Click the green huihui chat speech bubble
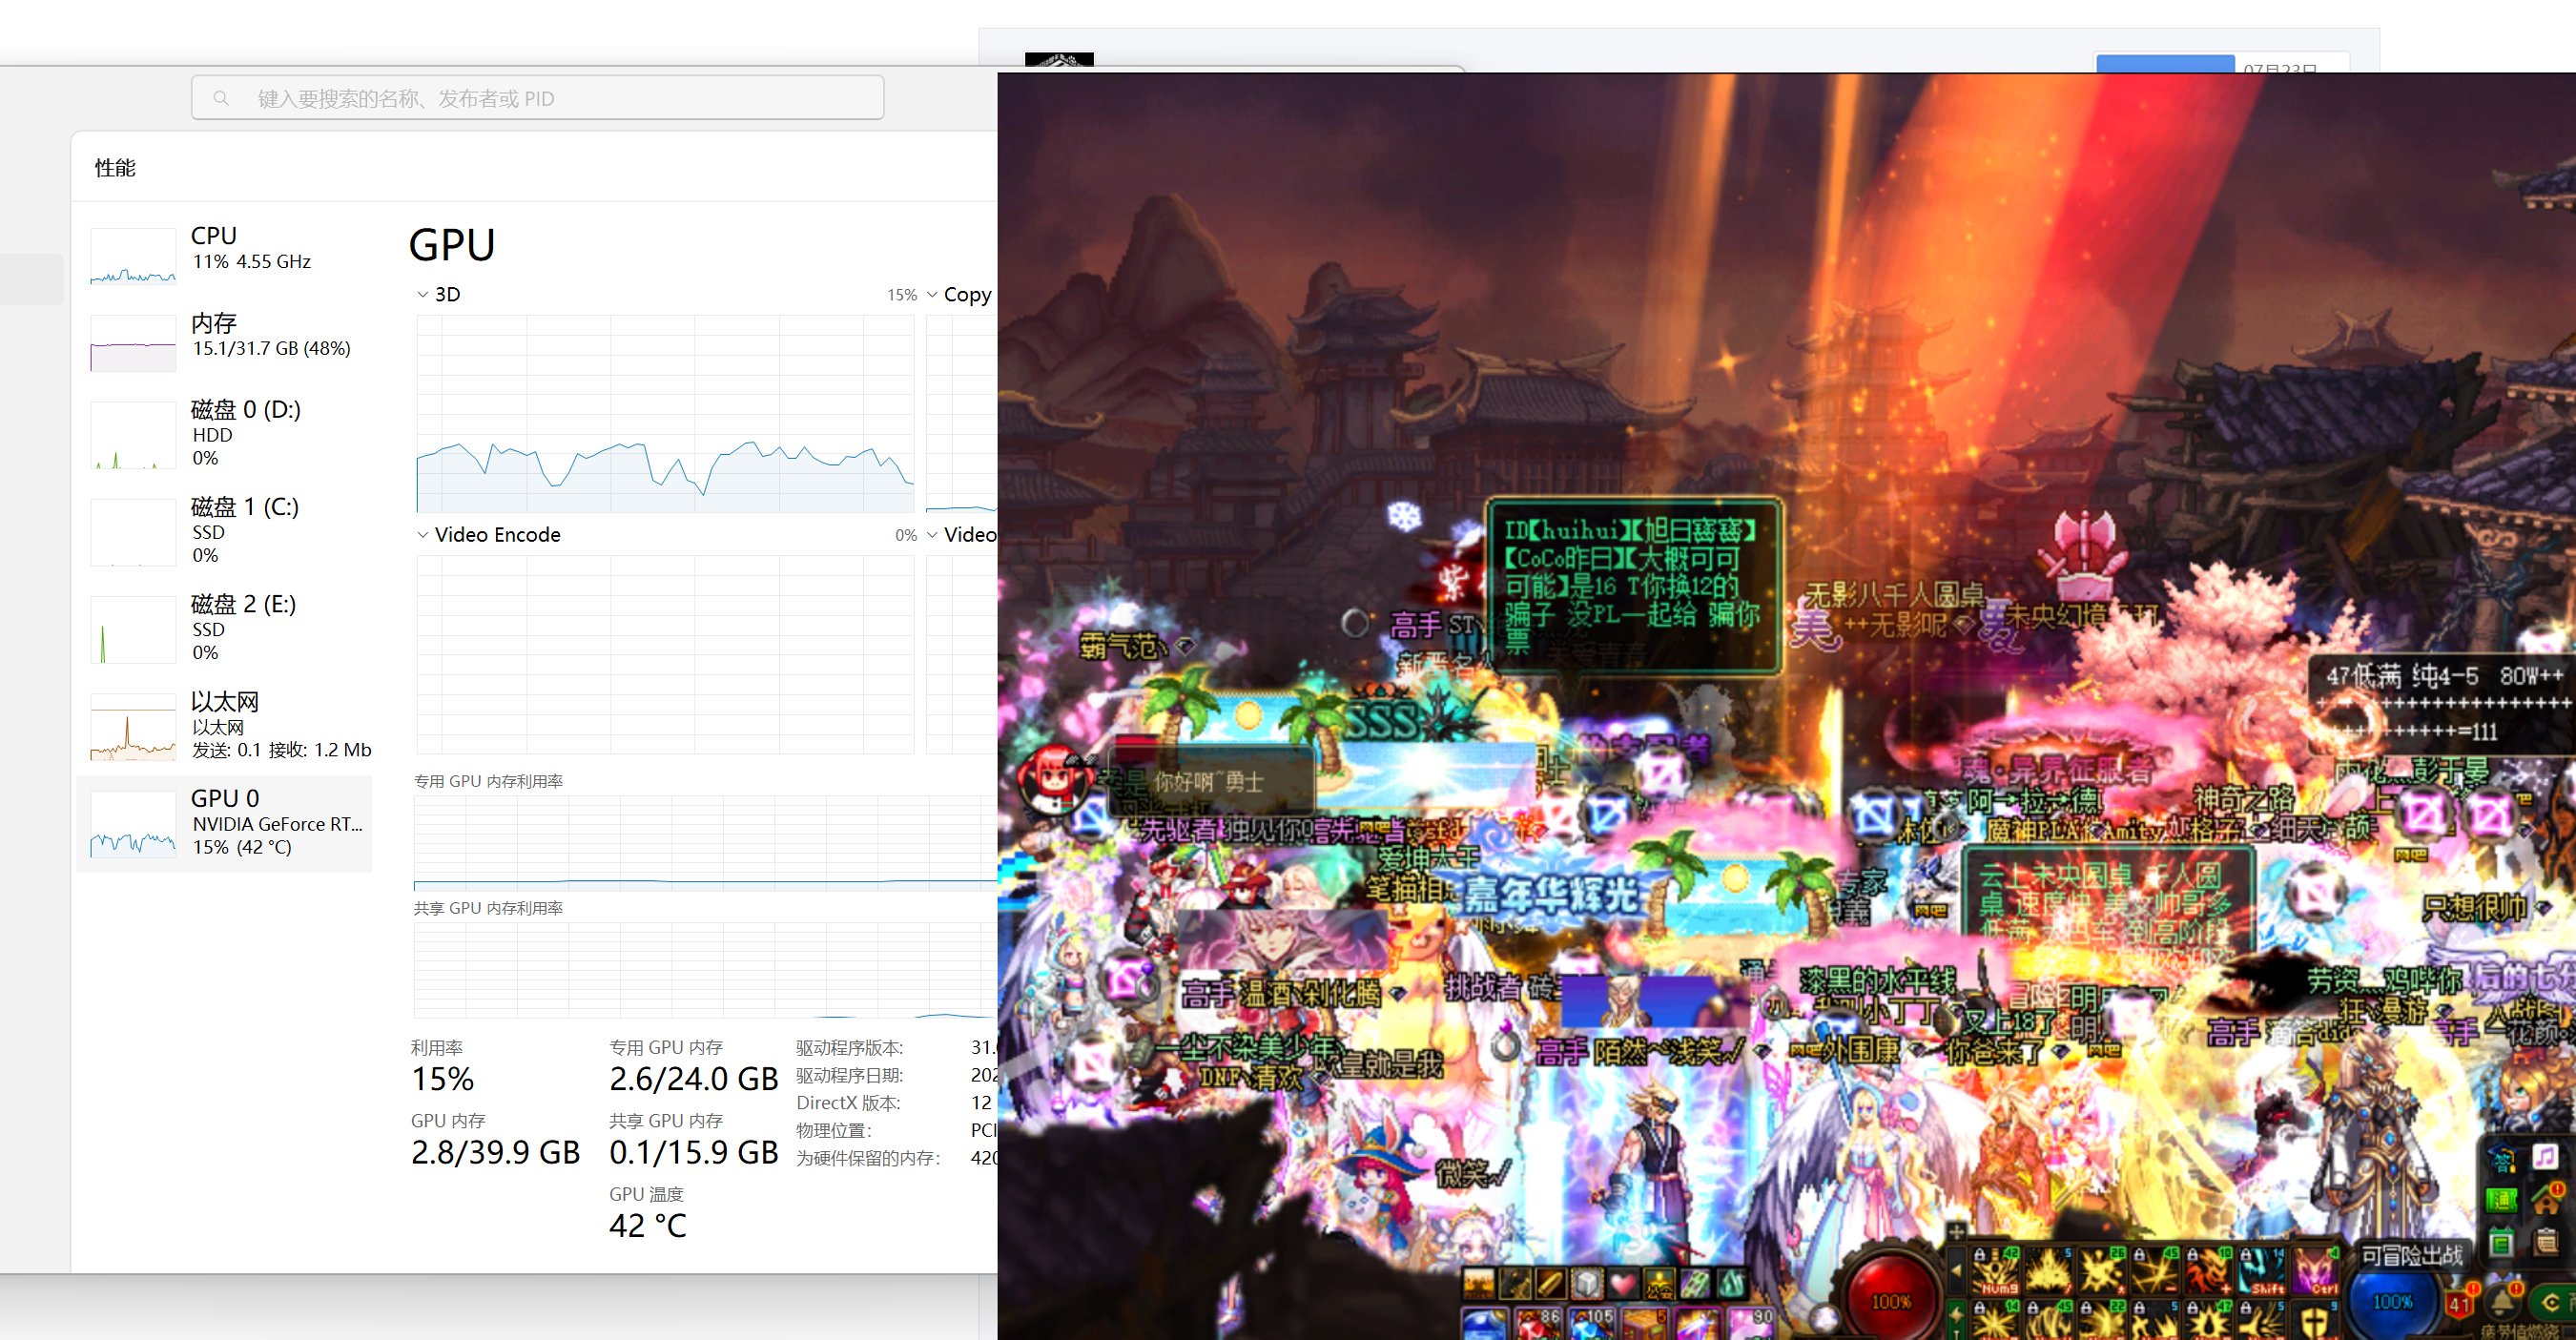The height and width of the screenshot is (1340, 2576). [1633, 586]
